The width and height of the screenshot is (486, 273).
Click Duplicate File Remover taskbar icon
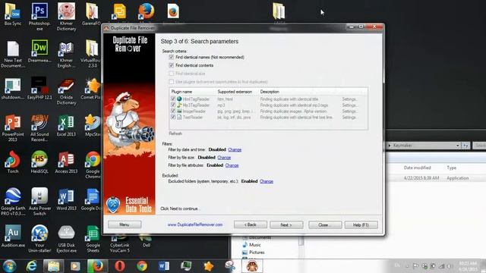pos(252,266)
